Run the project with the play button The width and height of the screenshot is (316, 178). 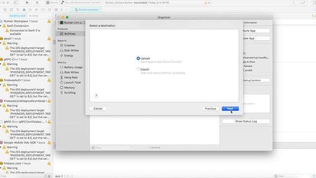(x=27, y=2)
